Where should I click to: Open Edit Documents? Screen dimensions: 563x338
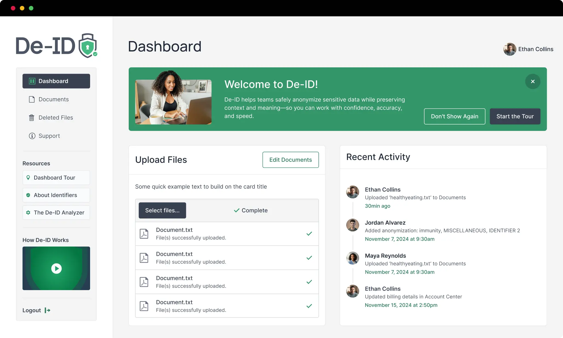coord(291,160)
